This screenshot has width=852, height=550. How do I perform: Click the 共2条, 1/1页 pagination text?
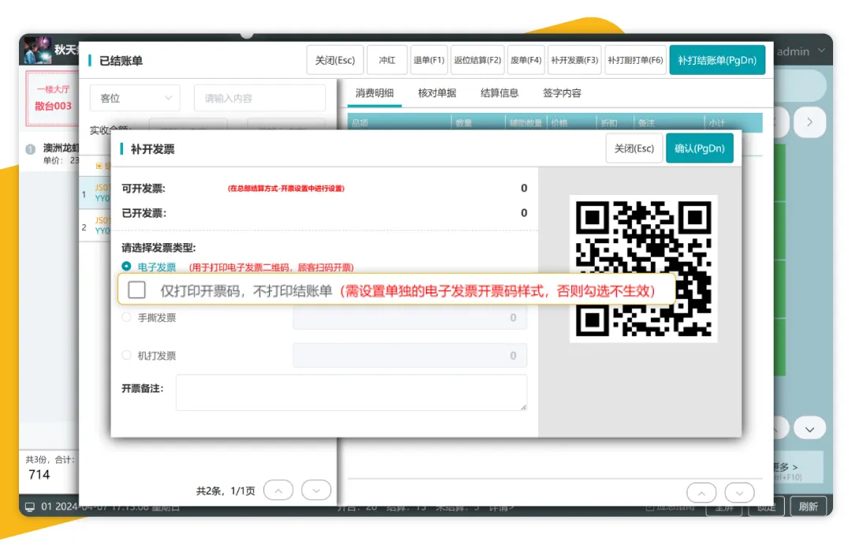pyautogui.click(x=225, y=491)
